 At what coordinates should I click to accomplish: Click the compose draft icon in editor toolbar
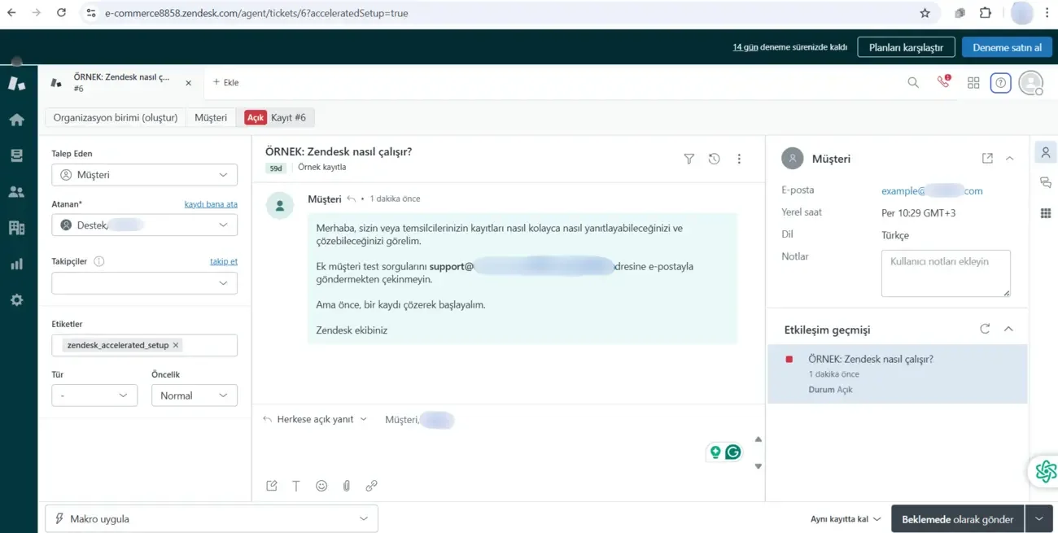[x=272, y=486]
